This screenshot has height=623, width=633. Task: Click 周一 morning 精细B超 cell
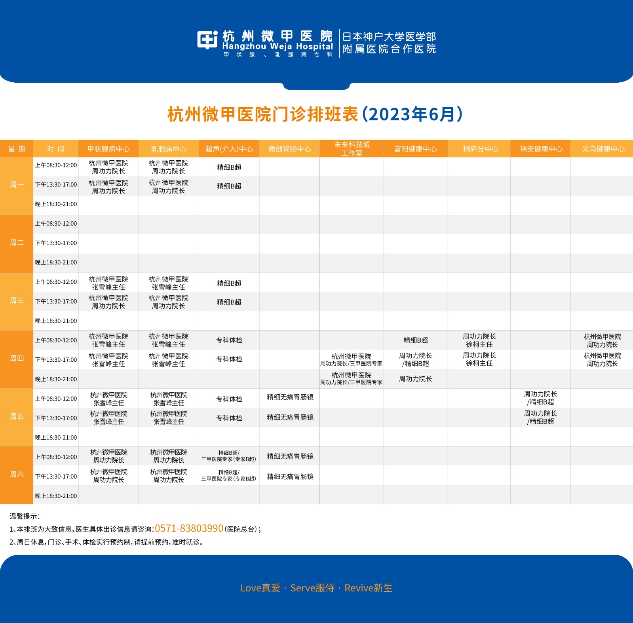(229, 167)
